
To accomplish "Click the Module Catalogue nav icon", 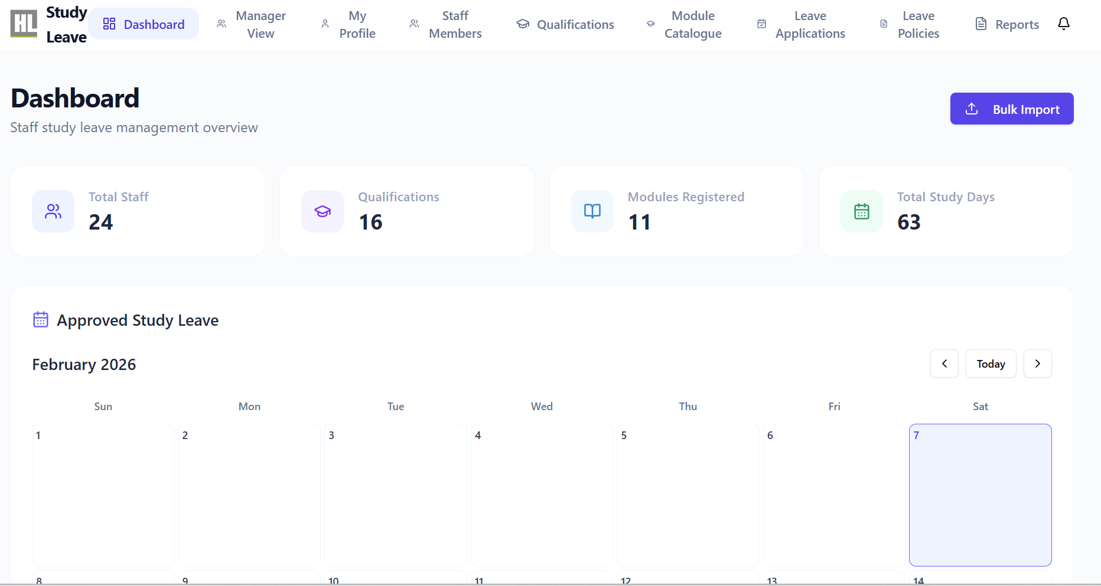I will coord(650,24).
